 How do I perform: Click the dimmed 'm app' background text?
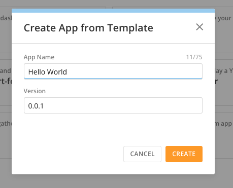224,124
